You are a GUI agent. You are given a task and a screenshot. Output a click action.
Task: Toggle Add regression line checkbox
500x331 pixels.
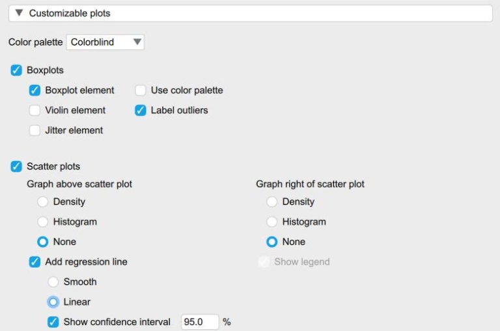[35, 262]
